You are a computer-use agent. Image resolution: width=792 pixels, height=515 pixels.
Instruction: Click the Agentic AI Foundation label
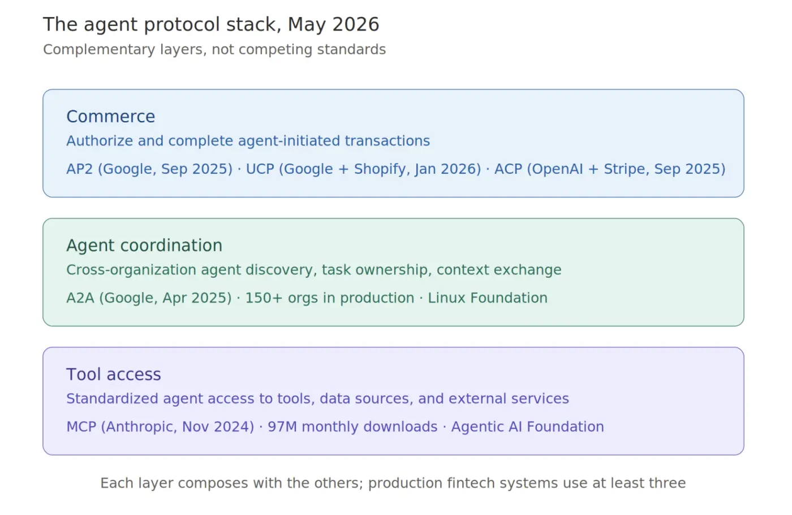tap(527, 427)
